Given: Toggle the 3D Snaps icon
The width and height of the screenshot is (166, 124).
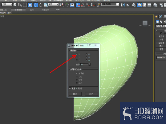Looking at the screenshot, I should click(x=78, y=5).
